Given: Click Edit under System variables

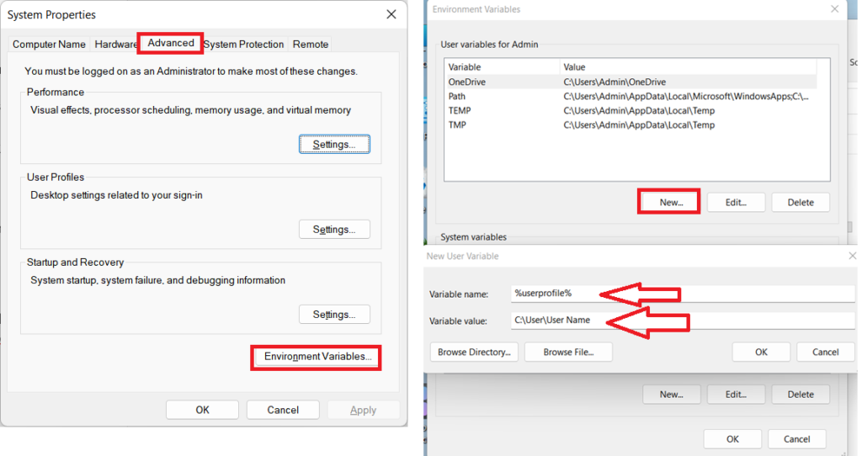Looking at the screenshot, I should [736, 395].
